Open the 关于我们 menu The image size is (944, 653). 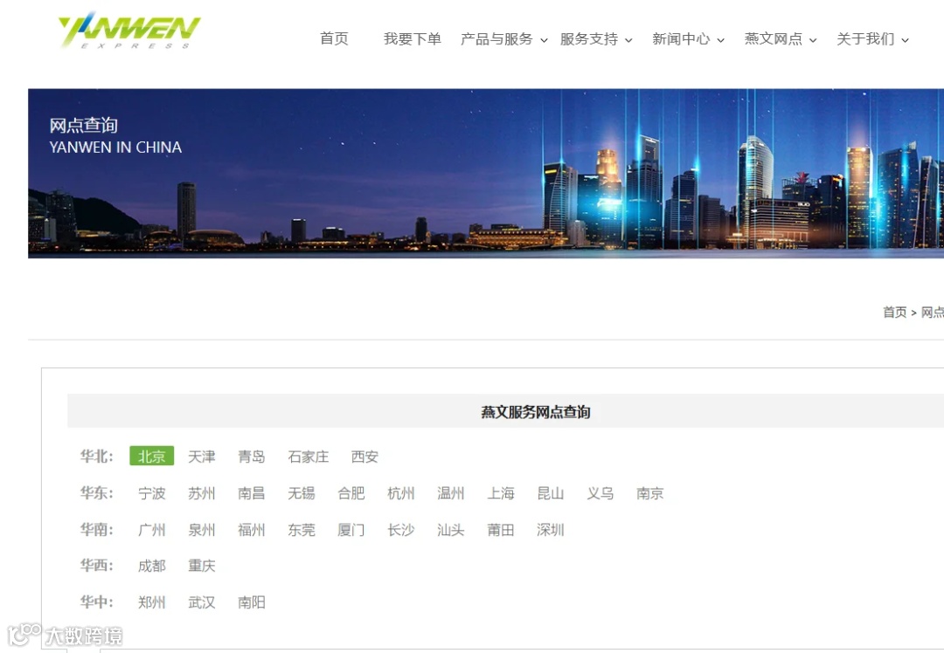[x=865, y=39]
